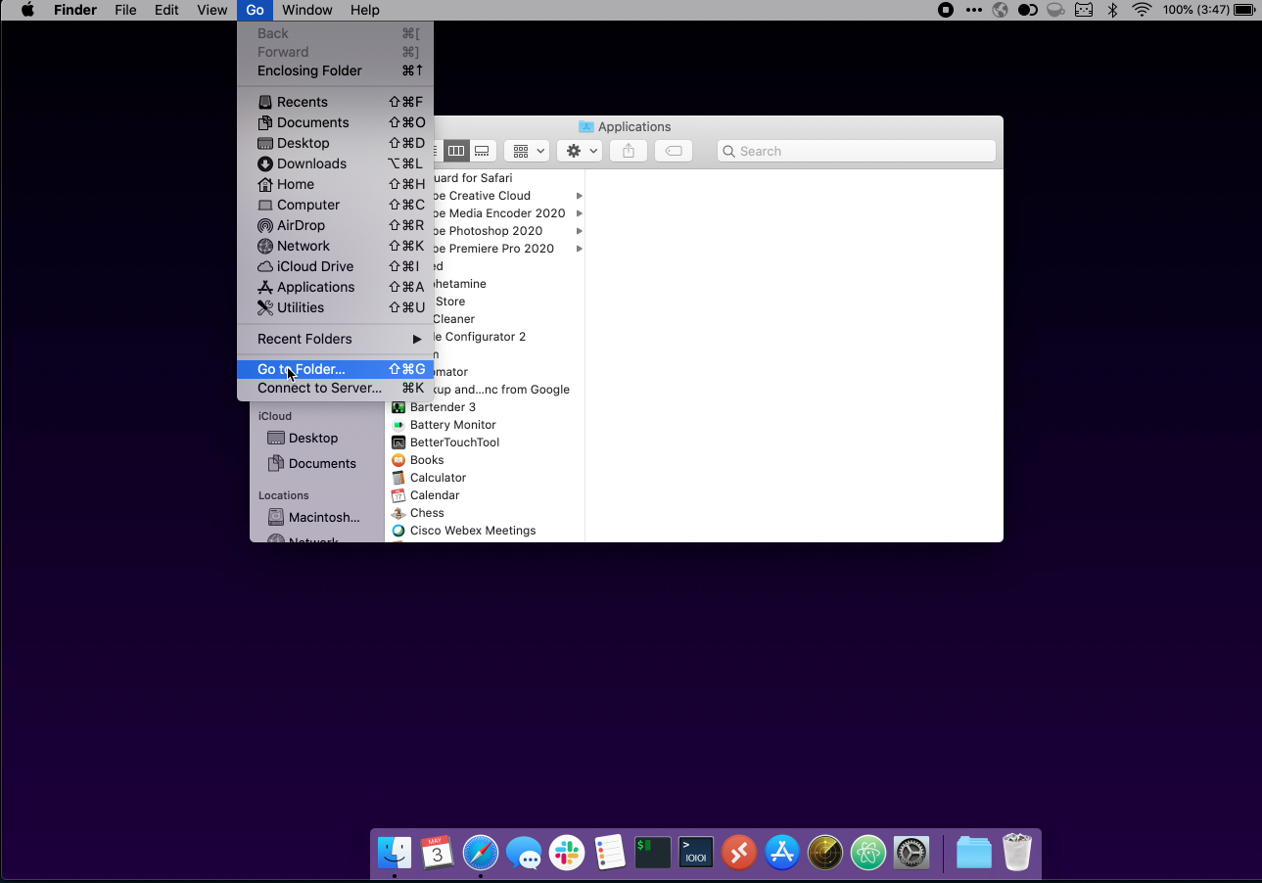Expand the Creative Cloud folder arrow
Viewport: 1262px width, 883px height.
pyautogui.click(x=580, y=196)
